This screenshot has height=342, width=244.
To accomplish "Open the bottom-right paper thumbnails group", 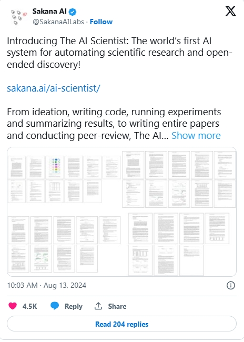I will pos(179,244).
